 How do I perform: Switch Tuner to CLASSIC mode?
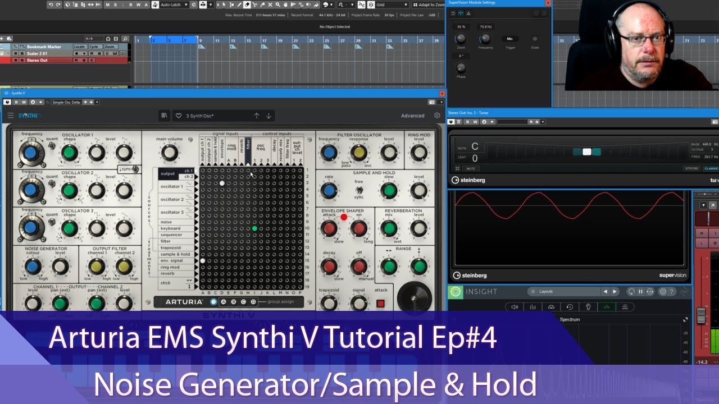point(711,168)
